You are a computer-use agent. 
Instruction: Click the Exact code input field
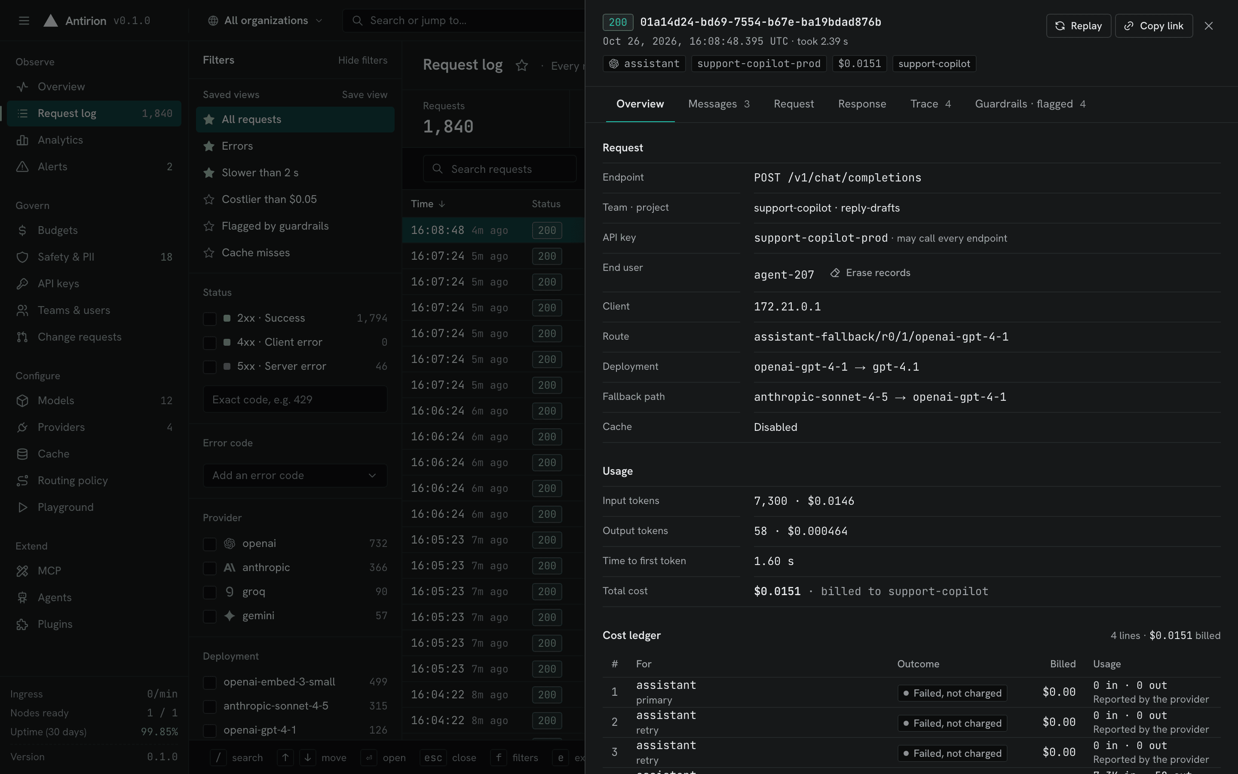click(295, 399)
